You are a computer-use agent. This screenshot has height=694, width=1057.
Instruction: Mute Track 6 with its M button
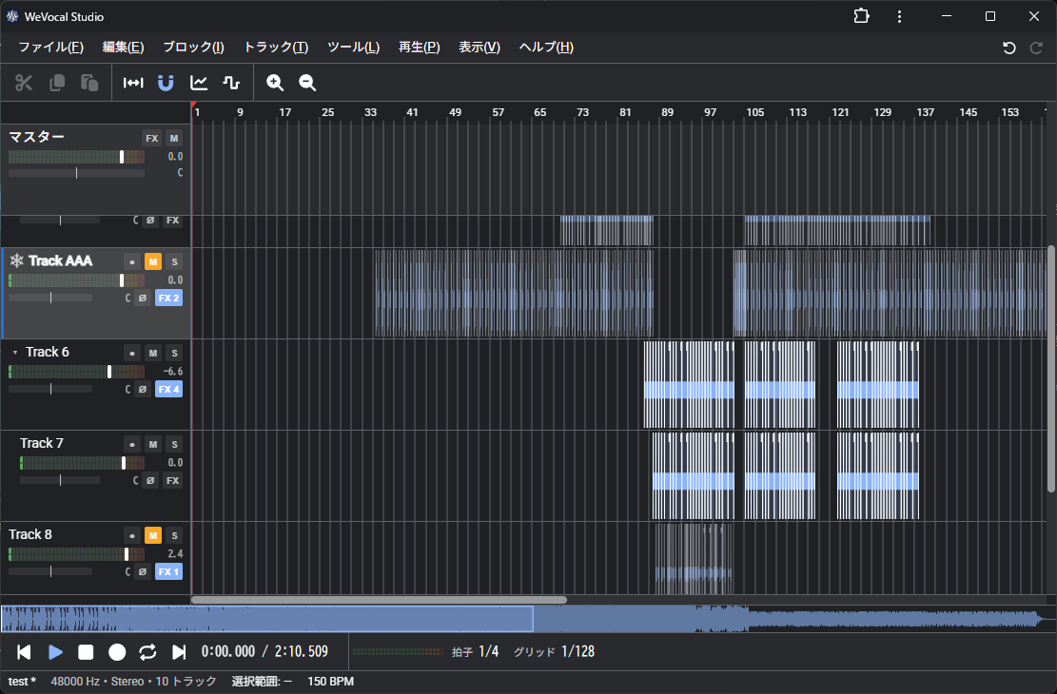(x=153, y=353)
